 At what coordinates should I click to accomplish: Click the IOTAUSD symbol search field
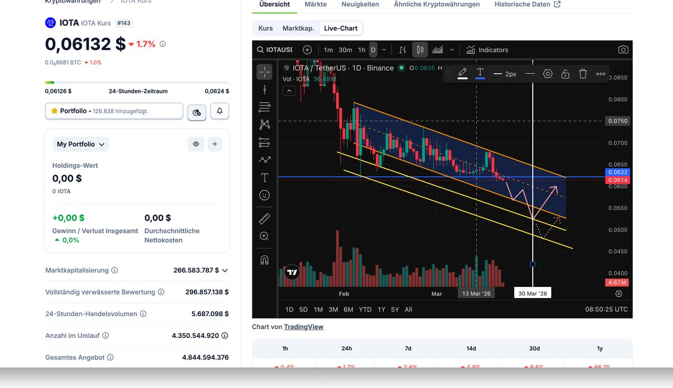coord(275,49)
